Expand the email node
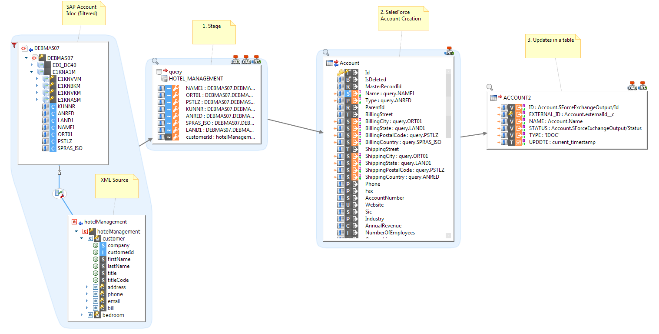This screenshot has width=659, height=334. point(87,301)
